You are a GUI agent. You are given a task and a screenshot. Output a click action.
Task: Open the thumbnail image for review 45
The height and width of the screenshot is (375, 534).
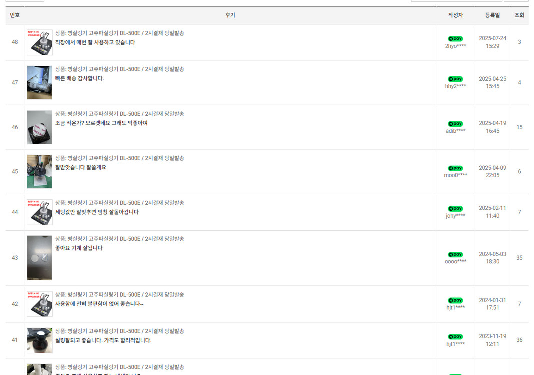[39, 171]
